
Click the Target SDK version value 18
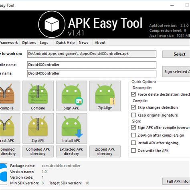click(x=87, y=183)
